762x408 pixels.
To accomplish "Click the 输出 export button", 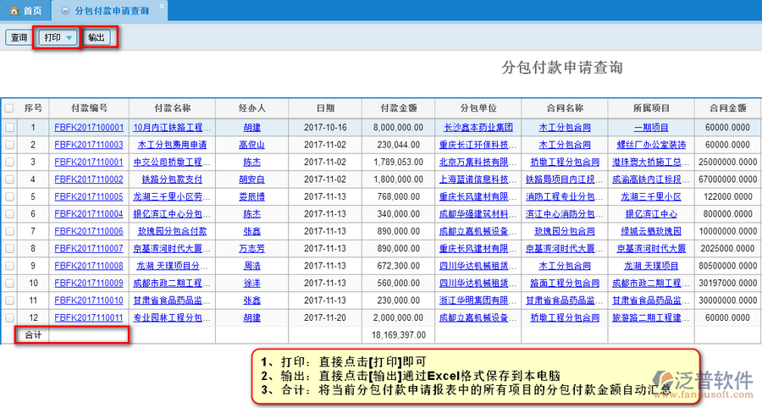I will (97, 38).
